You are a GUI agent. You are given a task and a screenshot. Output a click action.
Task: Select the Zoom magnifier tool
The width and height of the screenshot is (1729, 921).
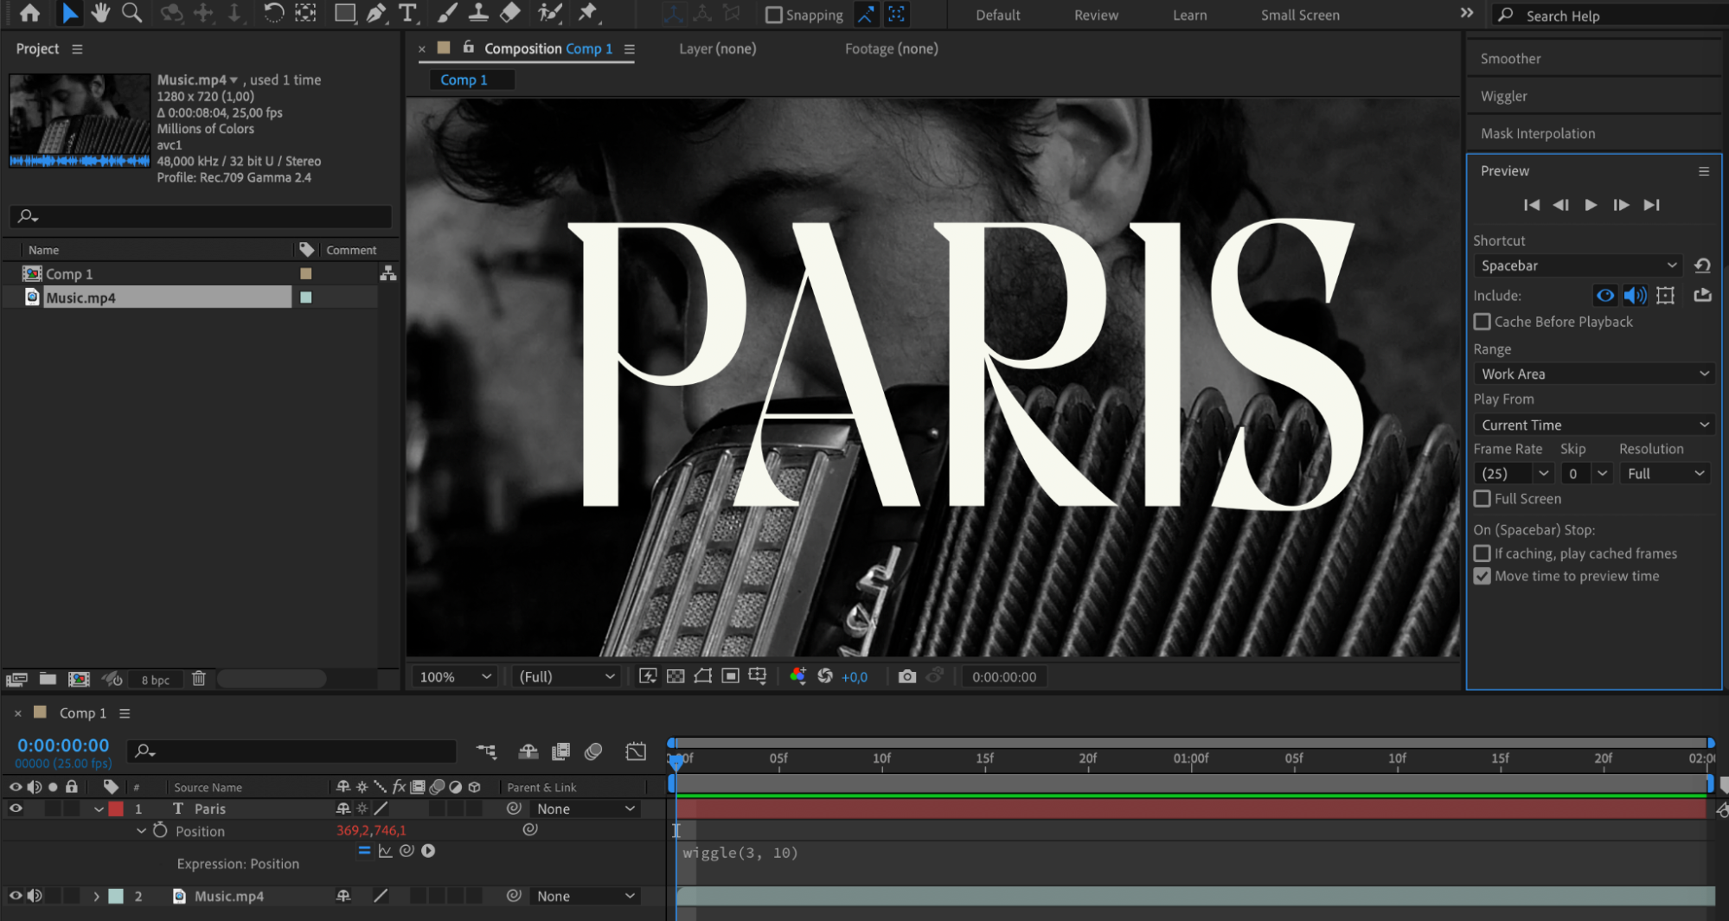[131, 13]
